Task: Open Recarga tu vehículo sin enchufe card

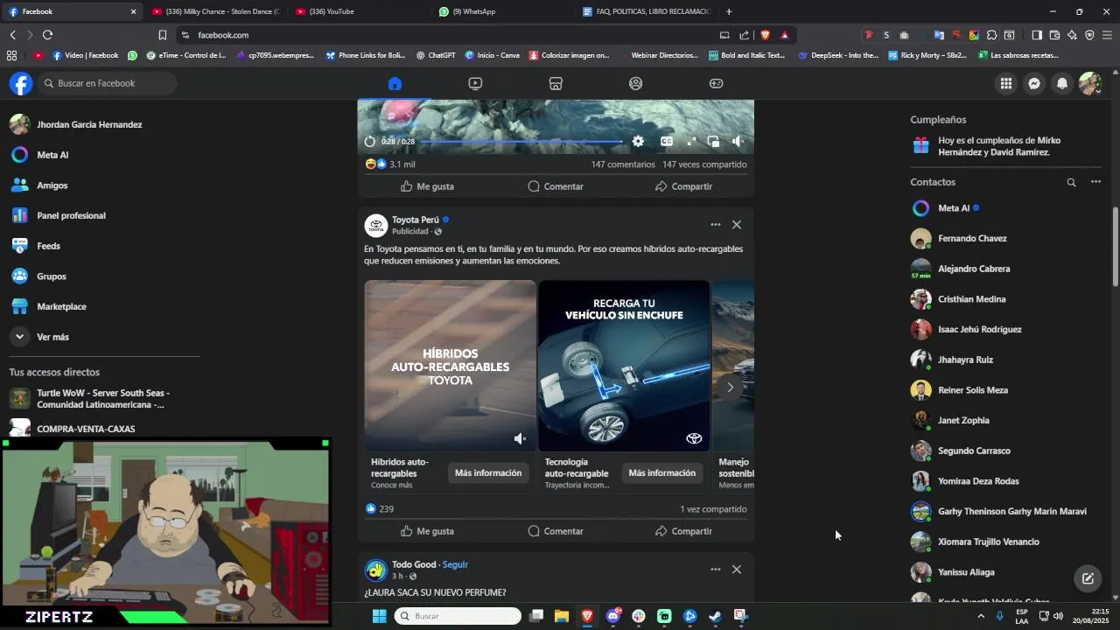Action: tap(624, 366)
